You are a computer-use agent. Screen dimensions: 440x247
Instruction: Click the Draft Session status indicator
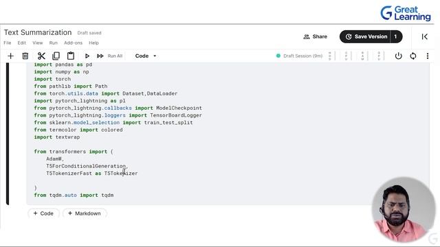(x=300, y=56)
